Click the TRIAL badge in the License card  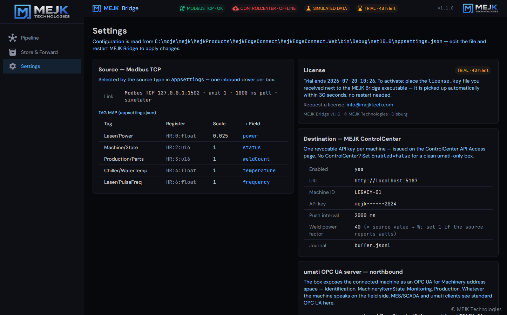point(473,70)
